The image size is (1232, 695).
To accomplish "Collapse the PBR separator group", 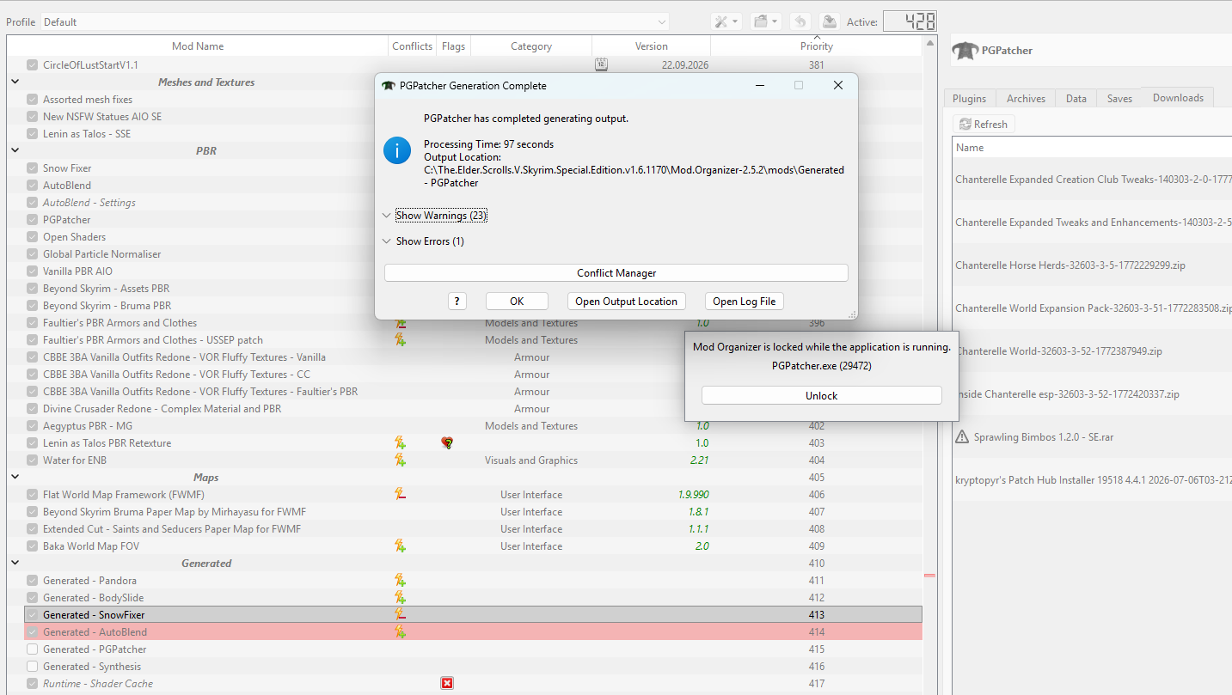I will 15,151.
